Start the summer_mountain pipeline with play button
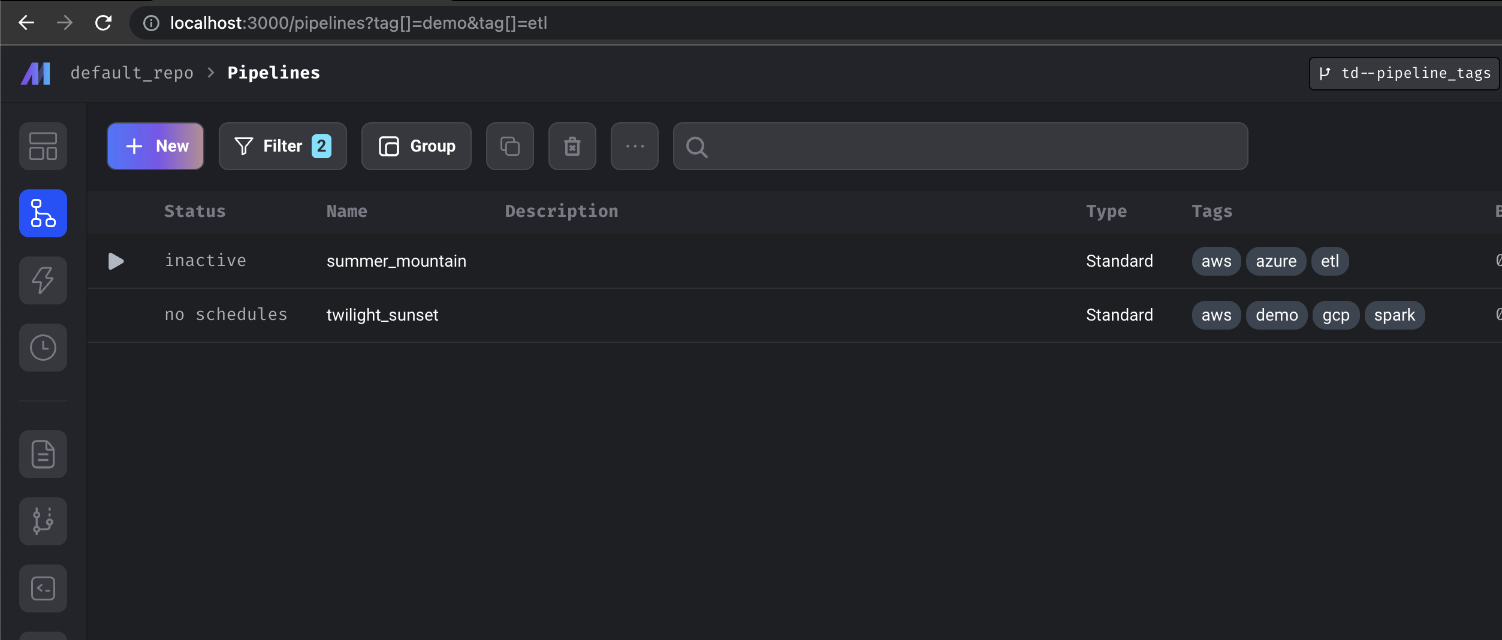Viewport: 1502px width, 640px height. (x=116, y=261)
